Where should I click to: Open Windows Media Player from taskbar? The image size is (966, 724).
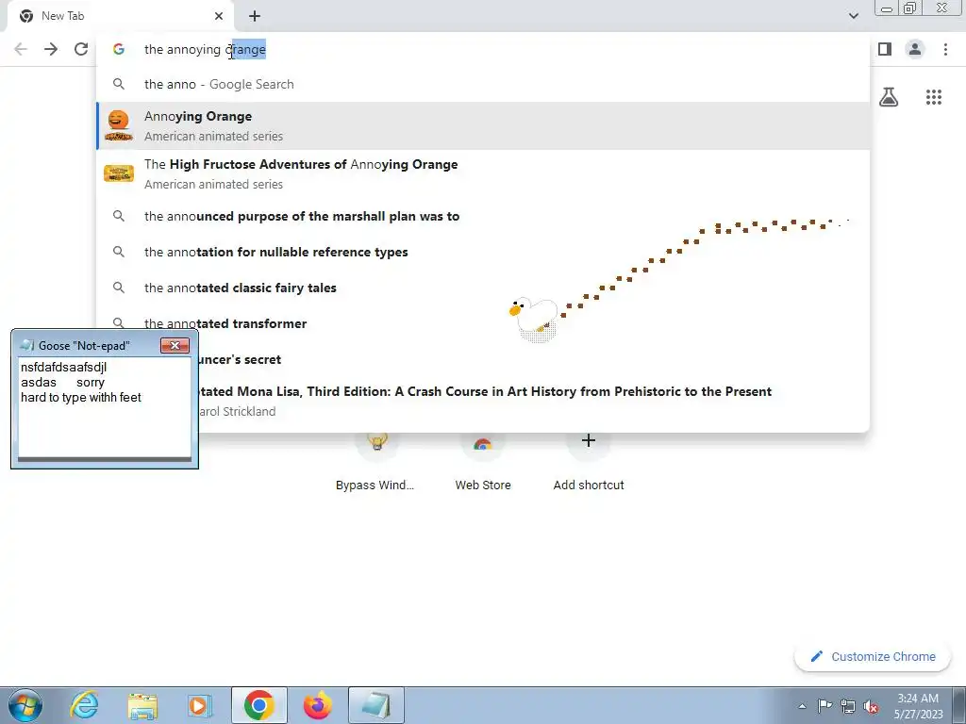coord(200,705)
